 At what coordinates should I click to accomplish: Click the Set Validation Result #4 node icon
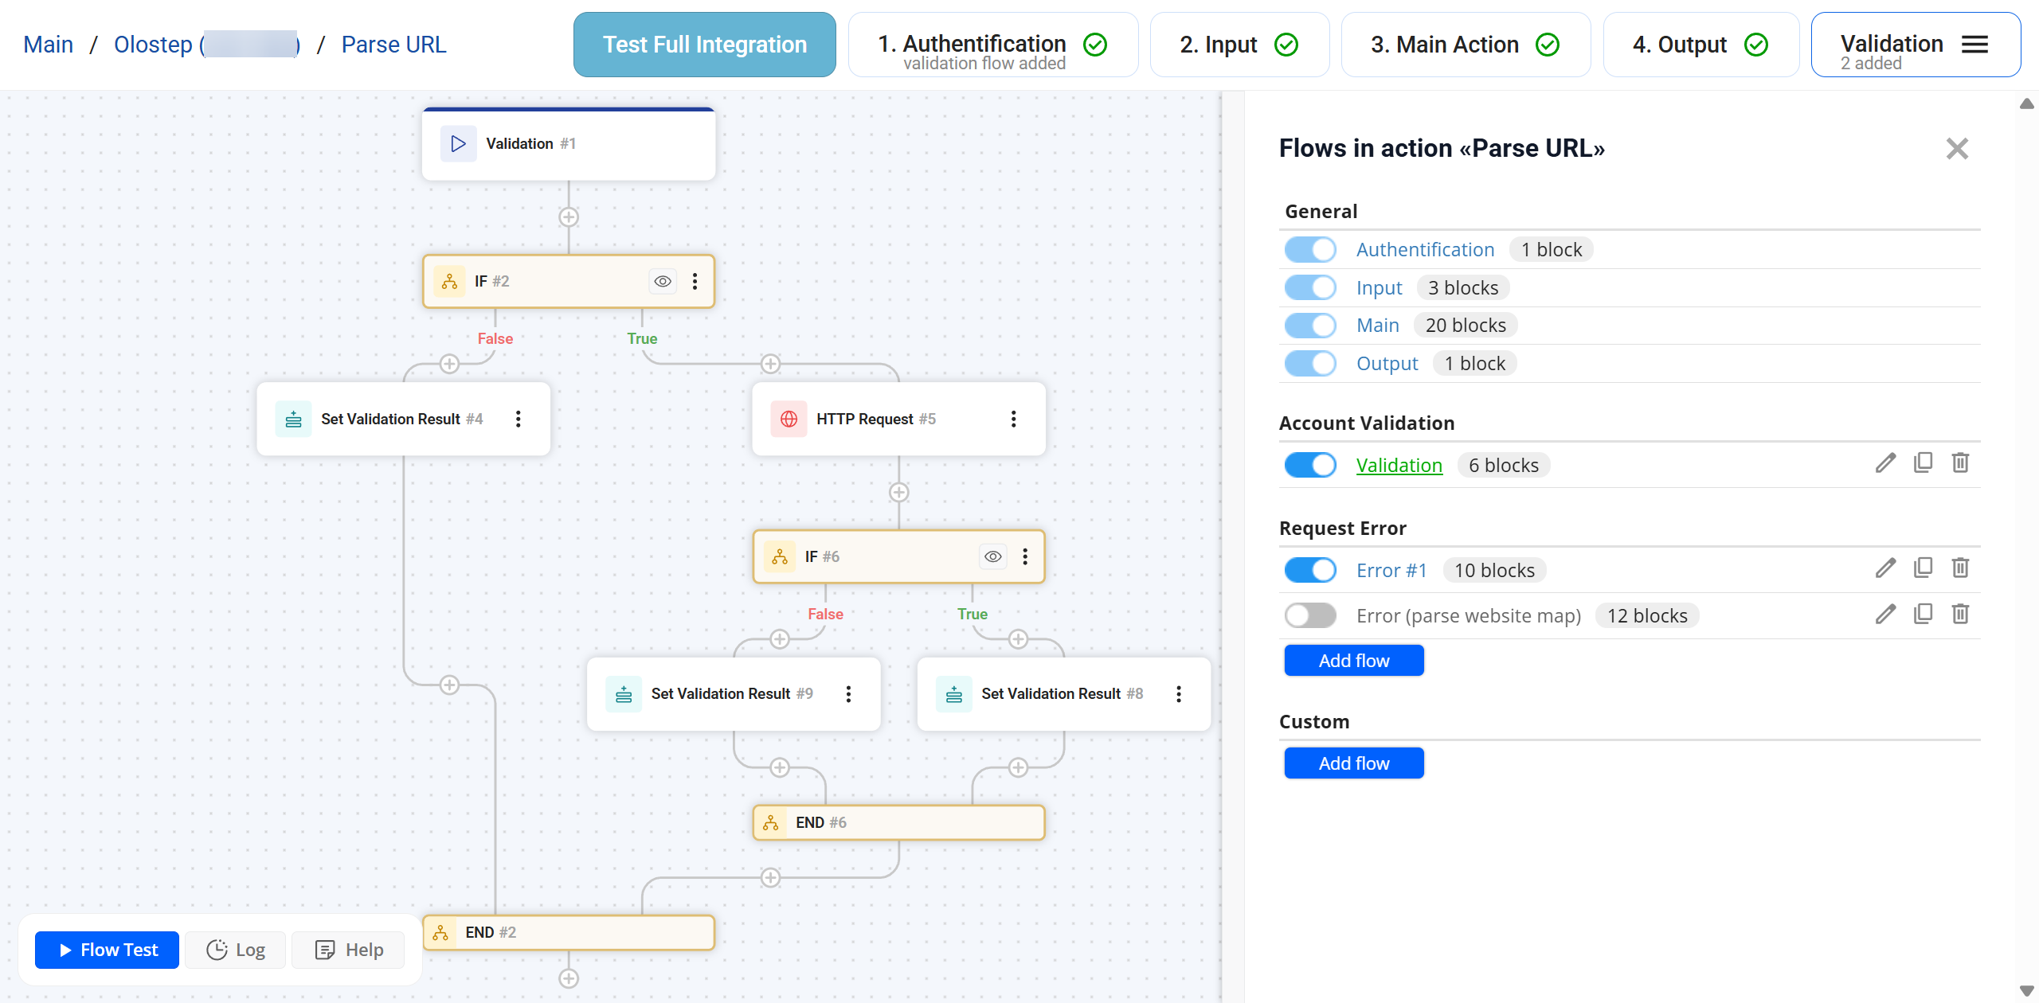[293, 418]
